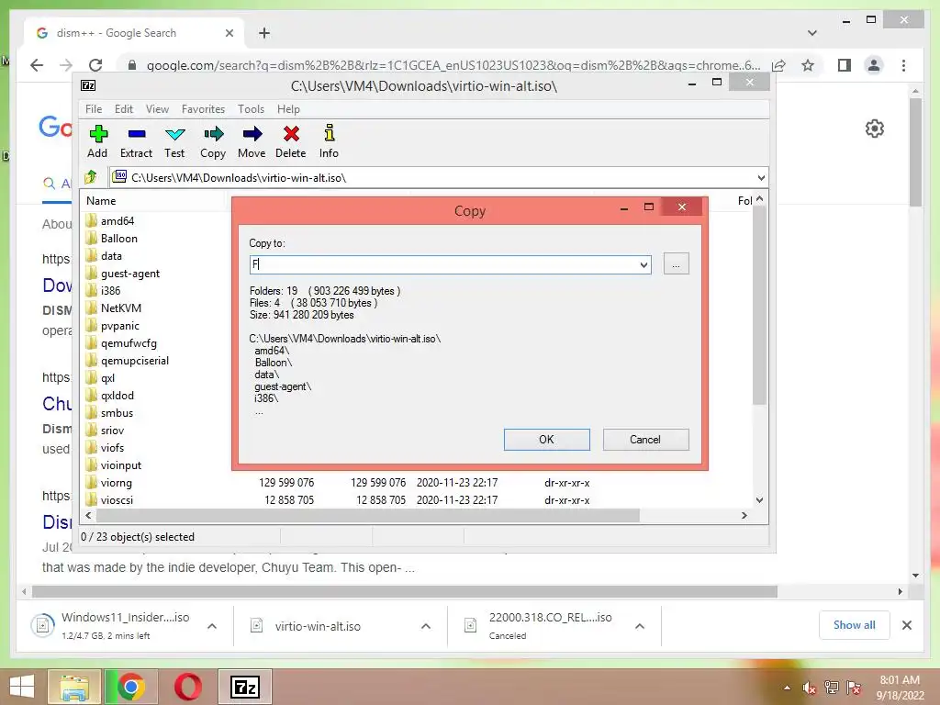This screenshot has width=940, height=705.
Task: Select the guest-agent folder
Action: 130,274
